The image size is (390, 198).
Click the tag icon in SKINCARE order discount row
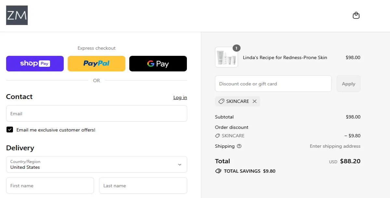pyautogui.click(x=217, y=136)
